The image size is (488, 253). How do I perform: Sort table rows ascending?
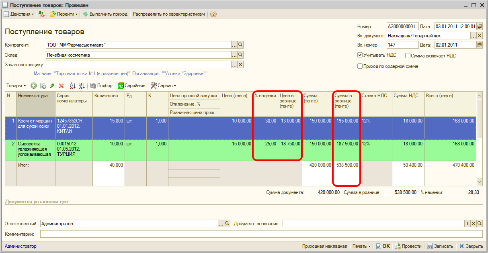click(x=73, y=86)
